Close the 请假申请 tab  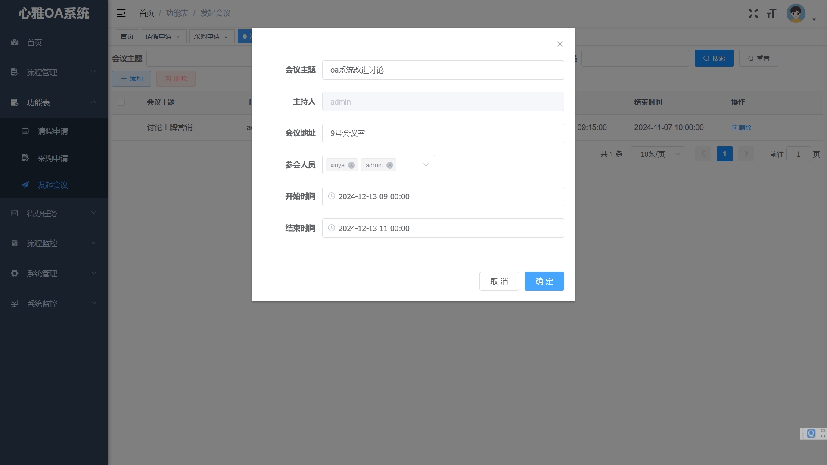177,37
